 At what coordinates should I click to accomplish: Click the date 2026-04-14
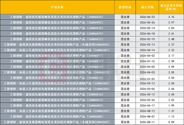[x=147, y=50]
